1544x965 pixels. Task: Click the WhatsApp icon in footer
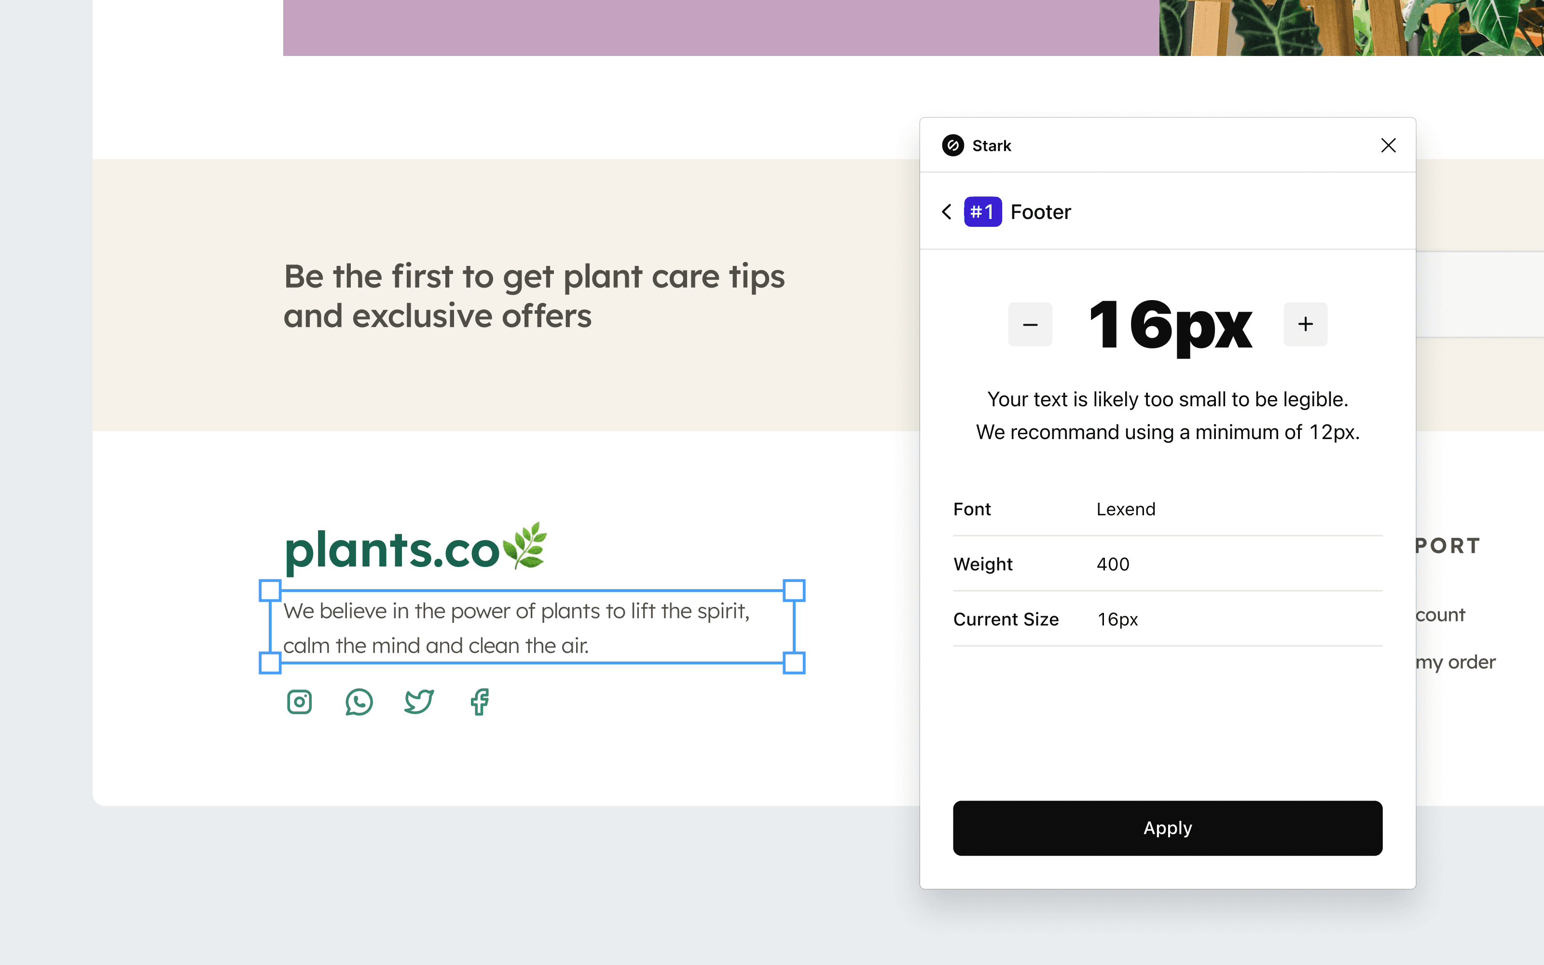click(x=358, y=702)
